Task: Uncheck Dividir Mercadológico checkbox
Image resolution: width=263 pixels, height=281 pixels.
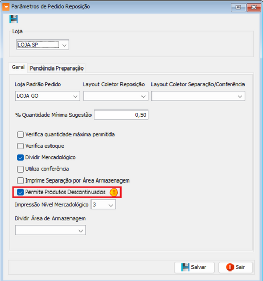Action: point(21,157)
